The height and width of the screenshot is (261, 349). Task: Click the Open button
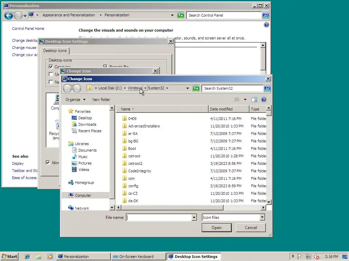[x=216, y=227]
